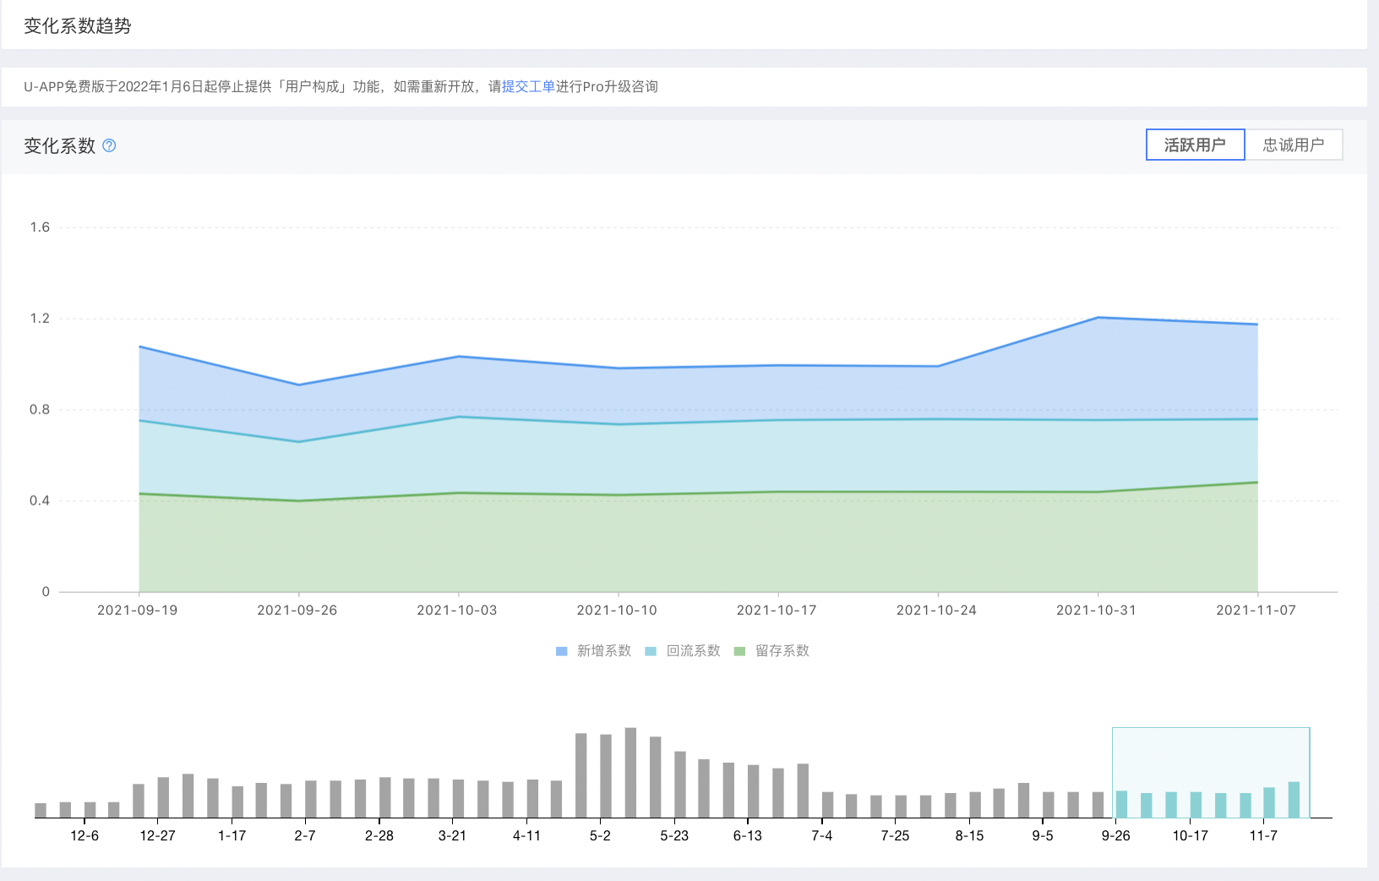This screenshot has height=881, width=1379.
Task: Click the 7-4 overview timeline label
Action: pyautogui.click(x=822, y=836)
